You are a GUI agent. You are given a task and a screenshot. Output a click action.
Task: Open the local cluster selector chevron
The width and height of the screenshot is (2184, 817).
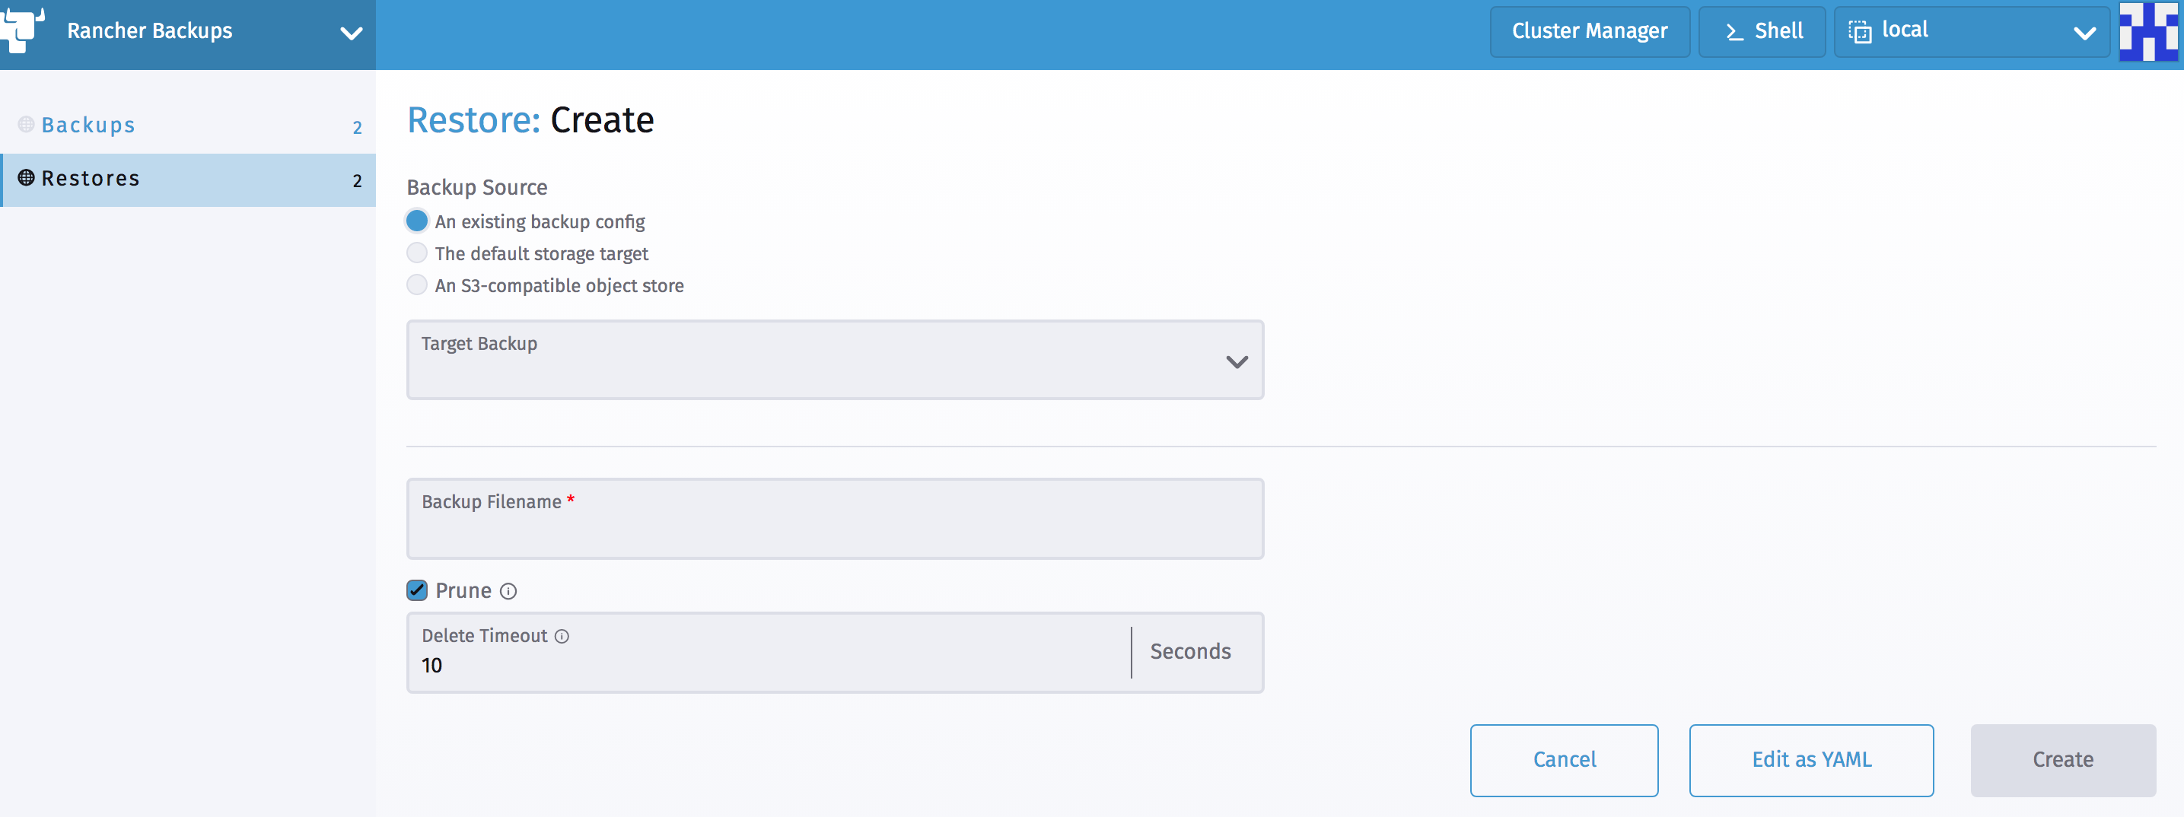[2084, 33]
